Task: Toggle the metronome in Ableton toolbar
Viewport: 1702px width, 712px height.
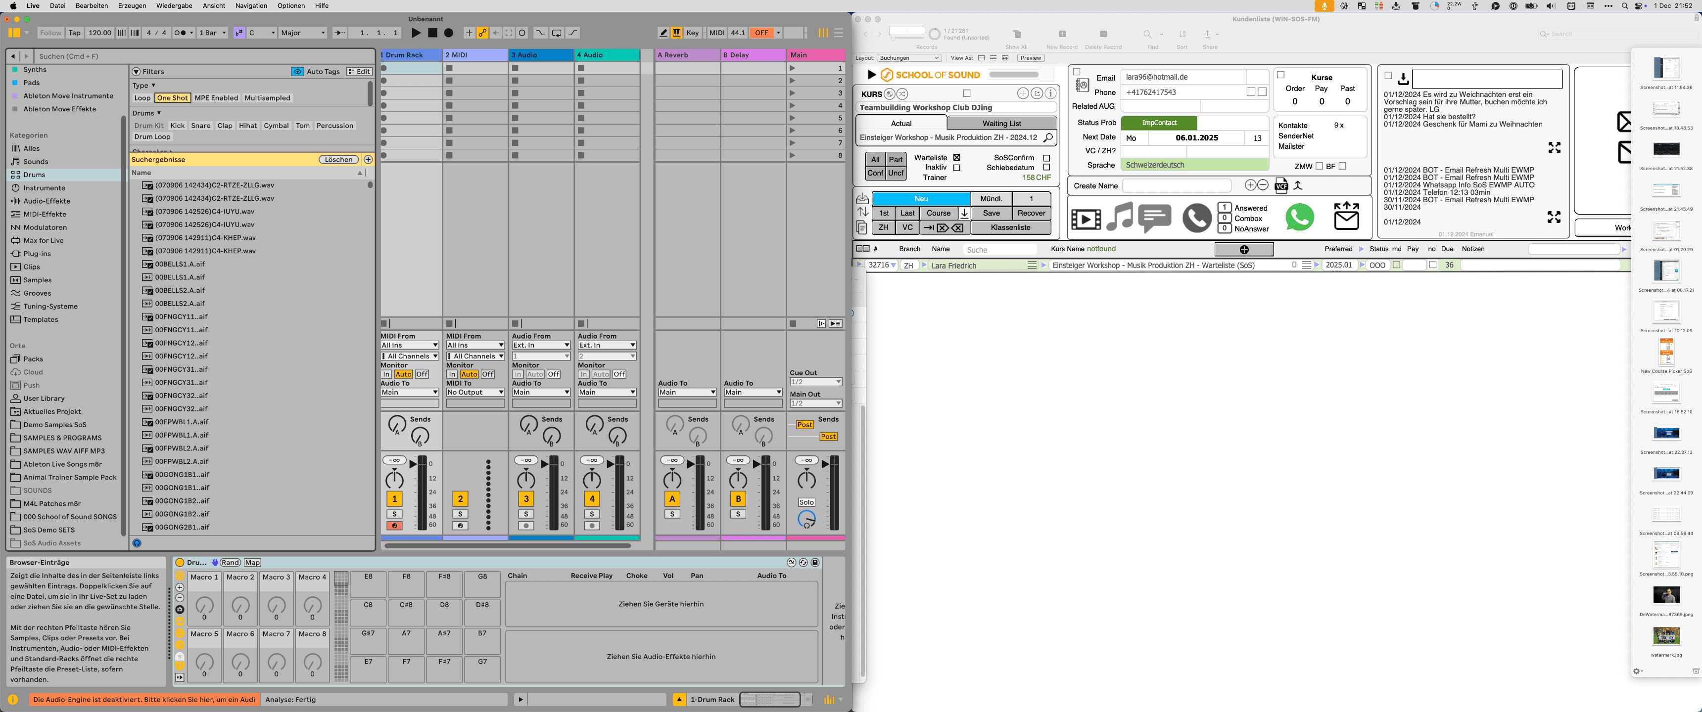Action: [x=180, y=33]
